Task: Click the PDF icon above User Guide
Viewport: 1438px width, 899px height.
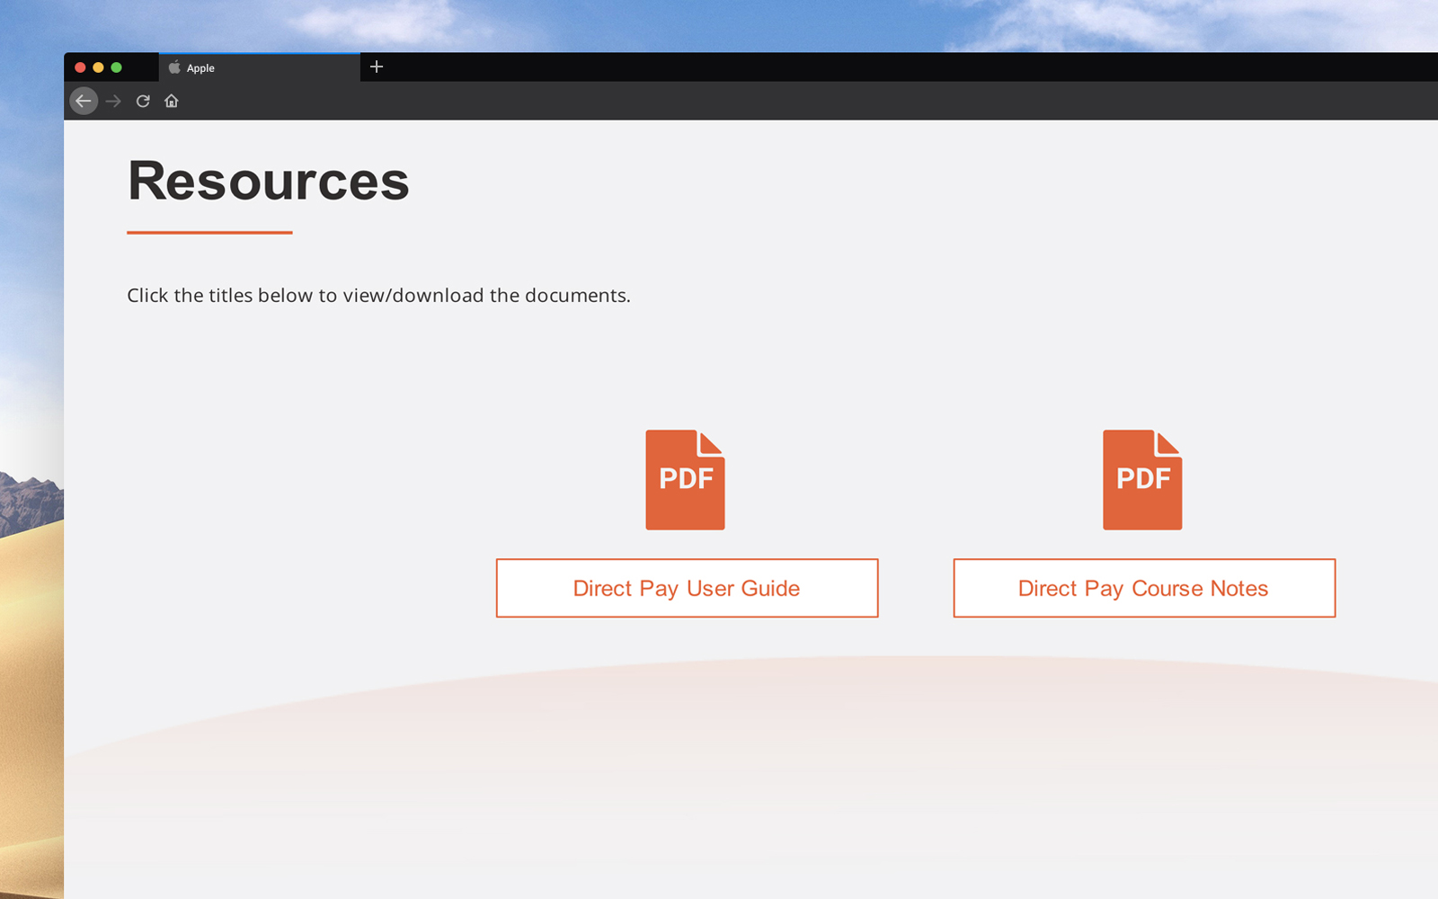Action: click(685, 479)
